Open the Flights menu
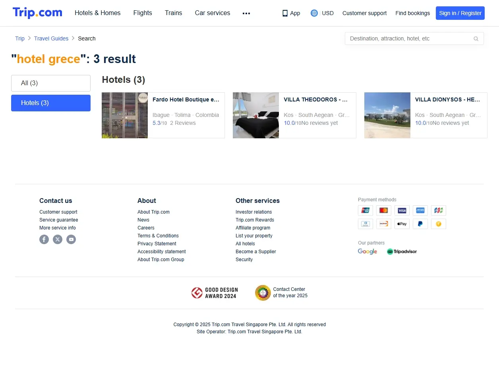This screenshot has height=365, width=499. 143,13
